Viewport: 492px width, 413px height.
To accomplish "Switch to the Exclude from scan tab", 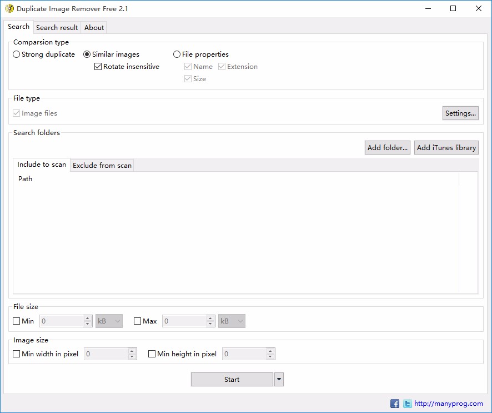I will pyautogui.click(x=102, y=165).
